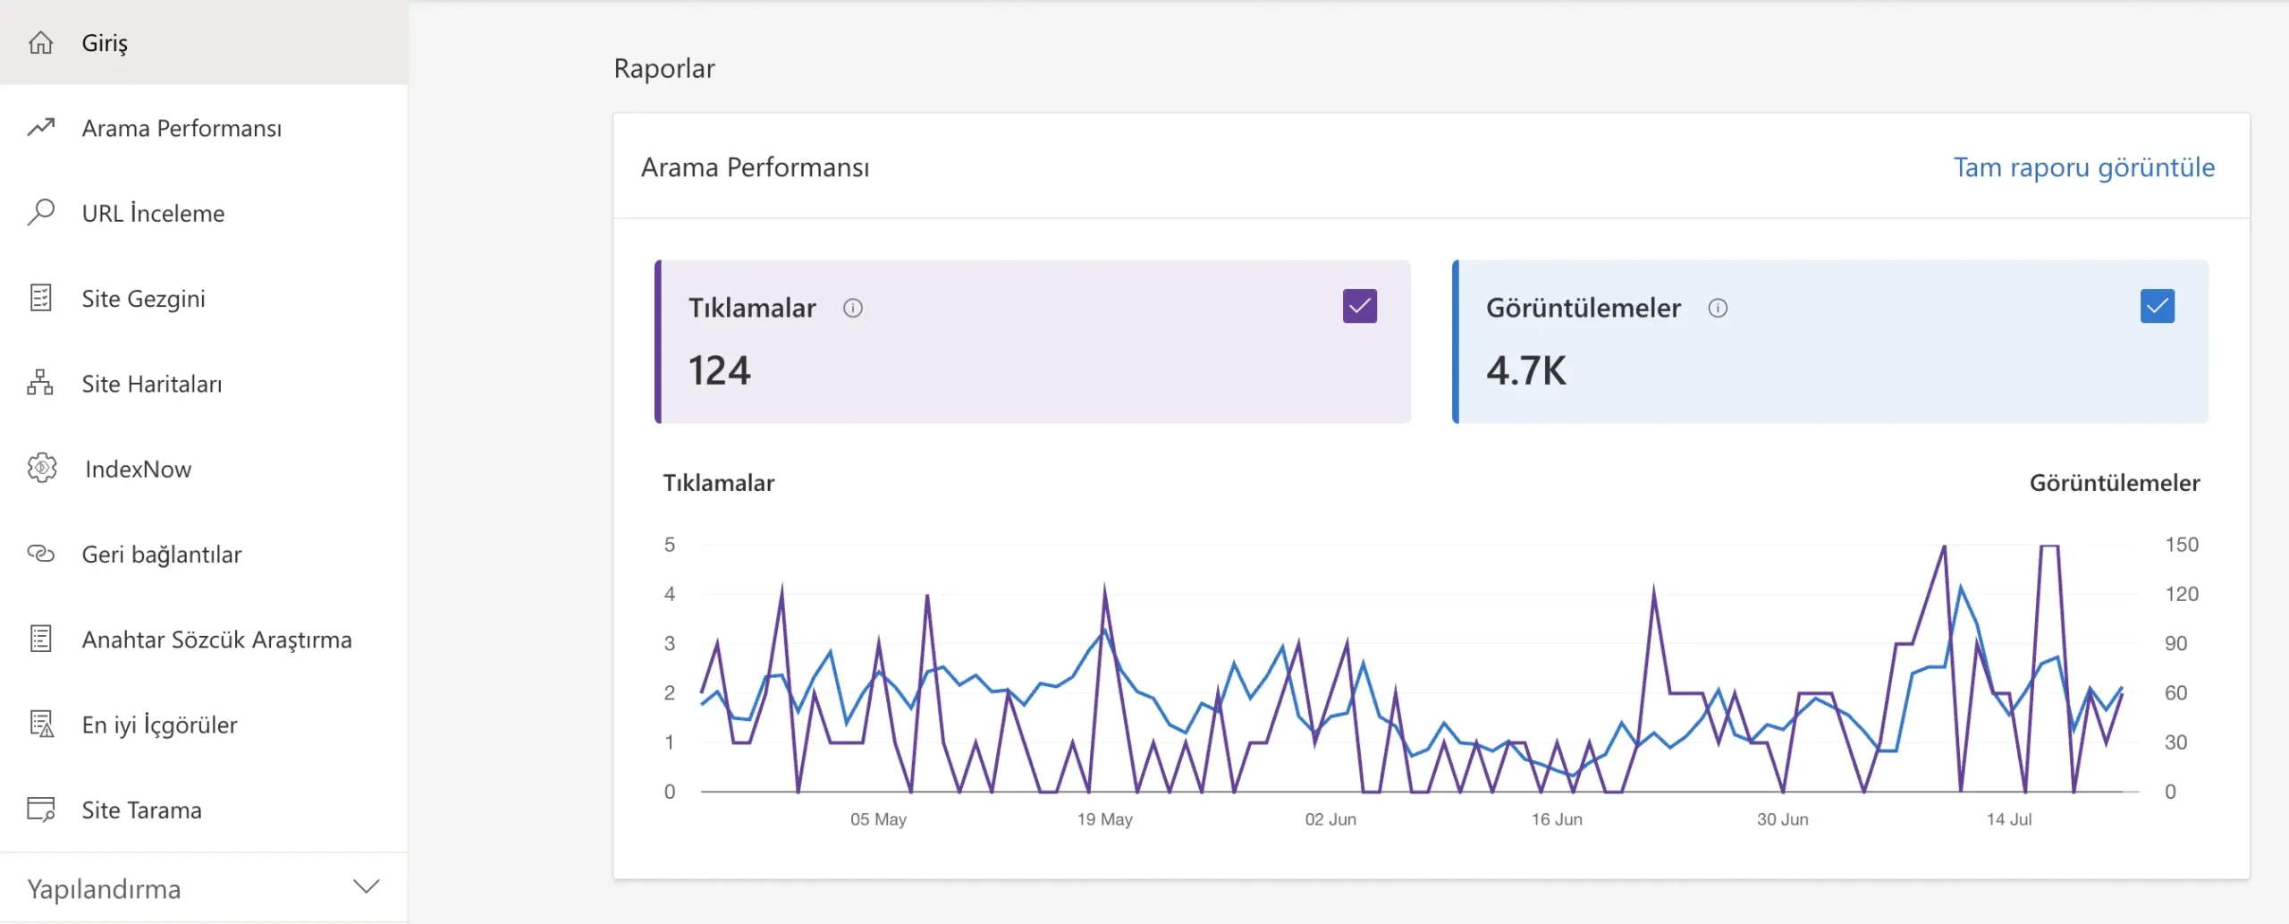Screen dimensions: 2289x924
Task: Click the Site Haritaları sitemap icon
Action: click(40, 383)
